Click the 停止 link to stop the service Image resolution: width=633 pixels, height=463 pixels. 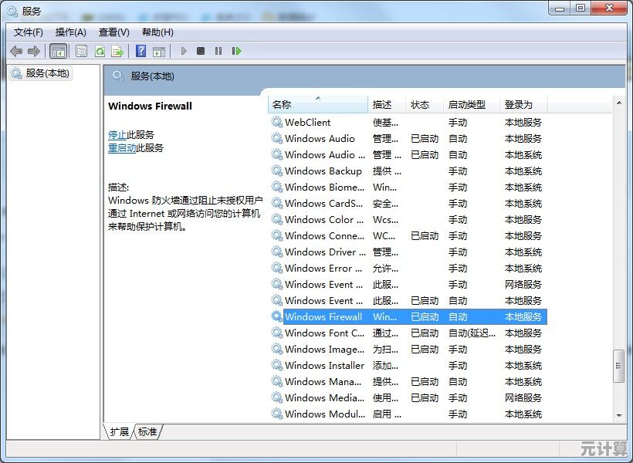pos(117,135)
